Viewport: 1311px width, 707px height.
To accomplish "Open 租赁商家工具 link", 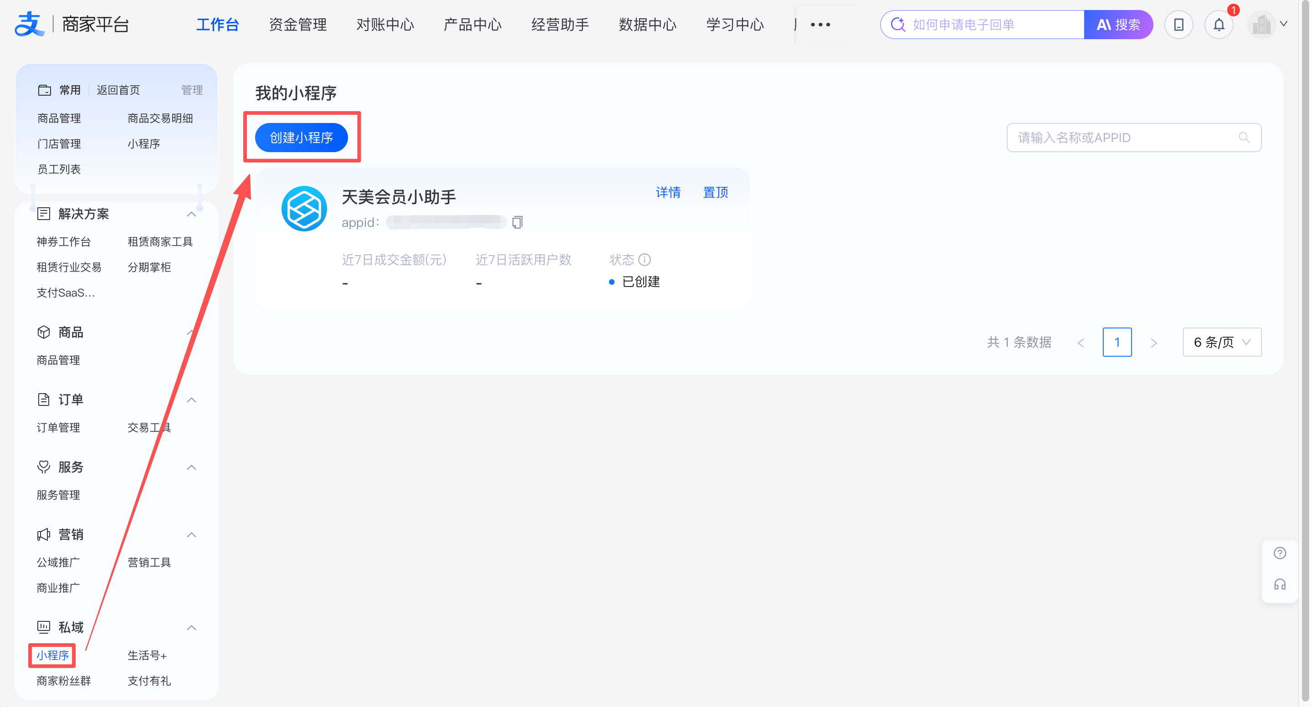I will coord(160,241).
